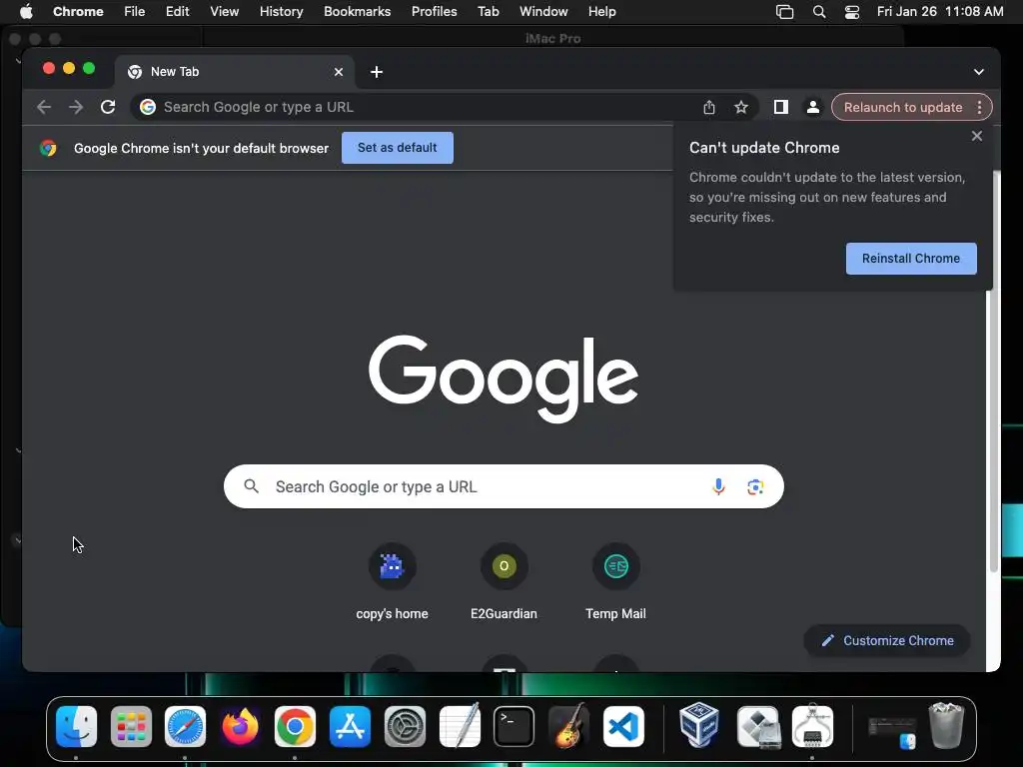Launch GarageBand from the Dock

(568, 726)
